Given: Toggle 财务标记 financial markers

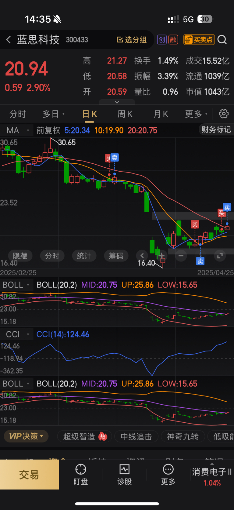Looking at the screenshot, I should click(216, 129).
